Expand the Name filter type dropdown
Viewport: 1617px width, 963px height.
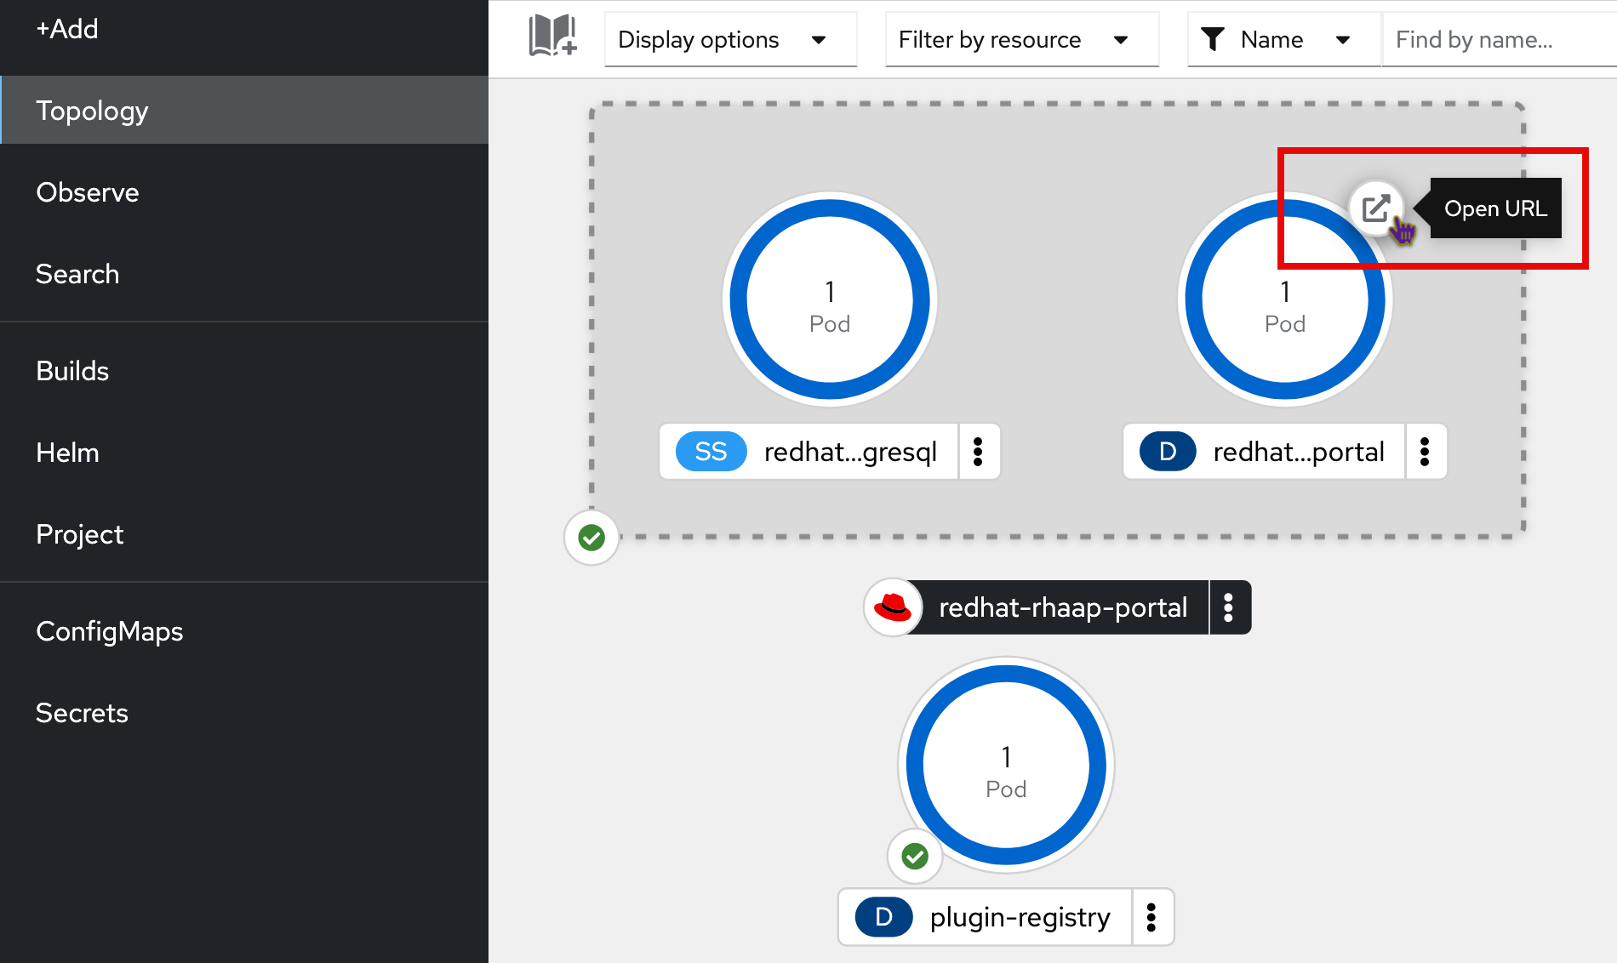pyautogui.click(x=1343, y=39)
